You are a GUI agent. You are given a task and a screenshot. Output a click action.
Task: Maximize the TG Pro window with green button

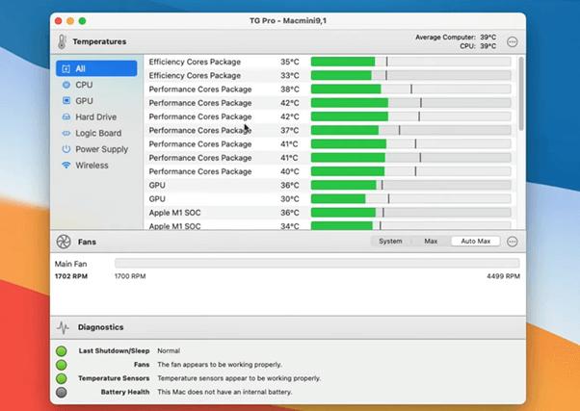82,21
